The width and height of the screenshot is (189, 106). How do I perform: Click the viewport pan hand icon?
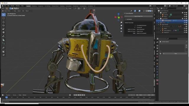click(x=121, y=26)
